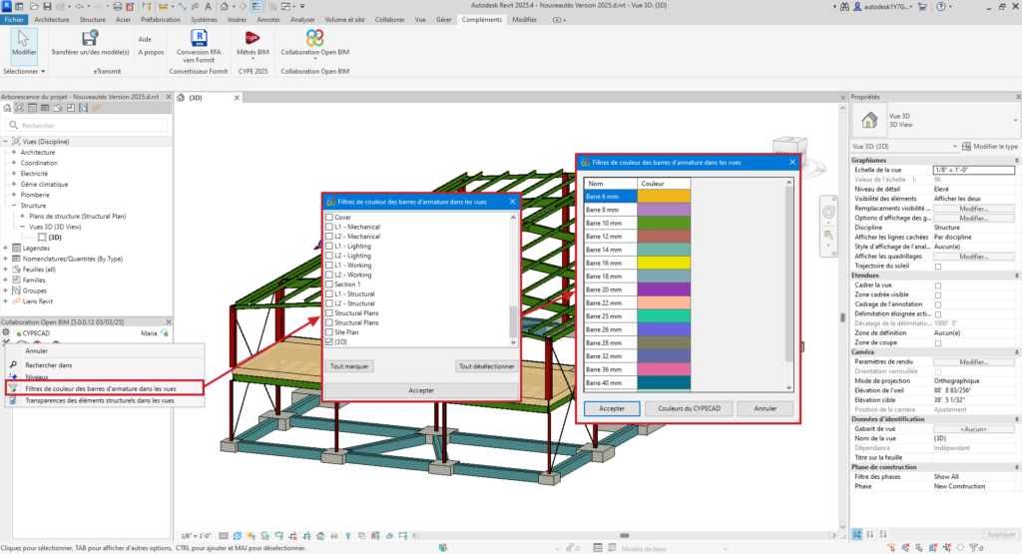This screenshot has width=1022, height=554.
Task: Open the help question mark icon
Action: pyautogui.click(x=940, y=7)
